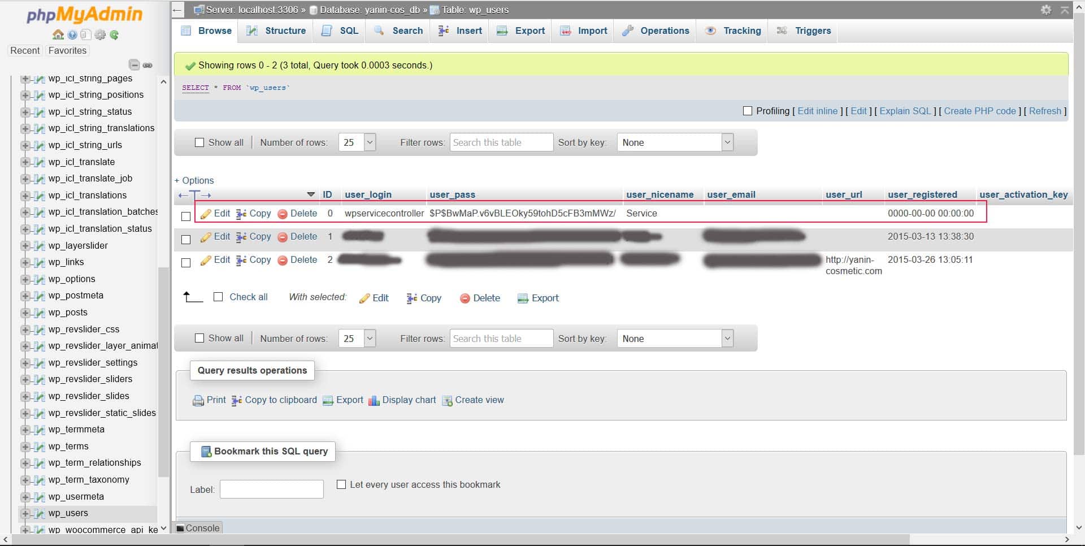1085x546 pixels.
Task: Enable Profiling checkbox
Action: (748, 111)
